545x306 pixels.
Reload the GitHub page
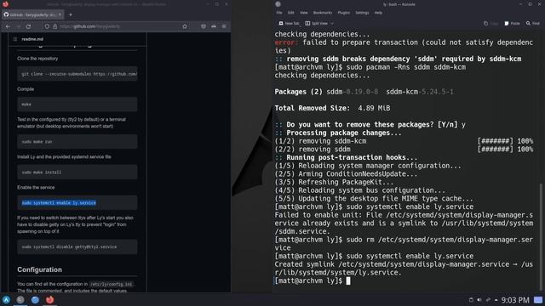(x=28, y=26)
